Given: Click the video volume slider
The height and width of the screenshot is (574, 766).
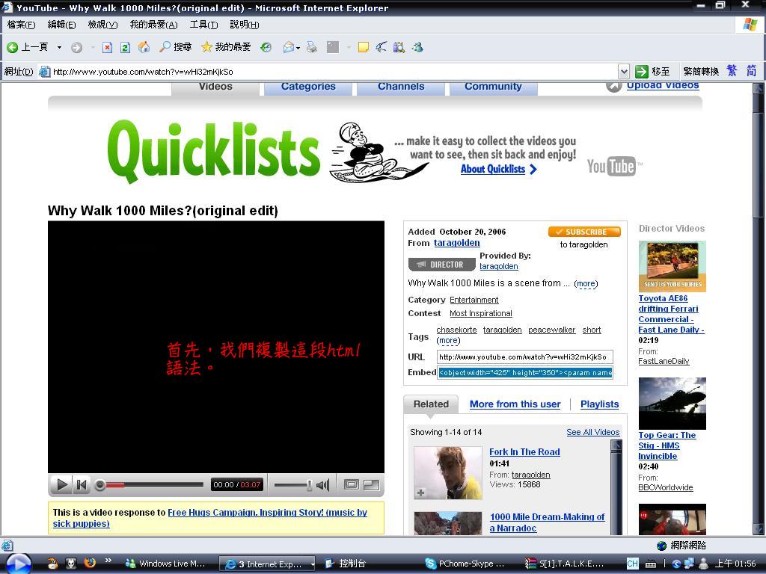Looking at the screenshot, I should [x=293, y=485].
